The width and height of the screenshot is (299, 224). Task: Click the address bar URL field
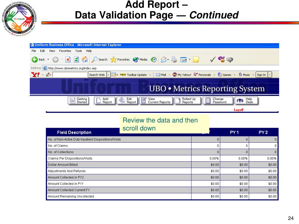tap(160, 68)
